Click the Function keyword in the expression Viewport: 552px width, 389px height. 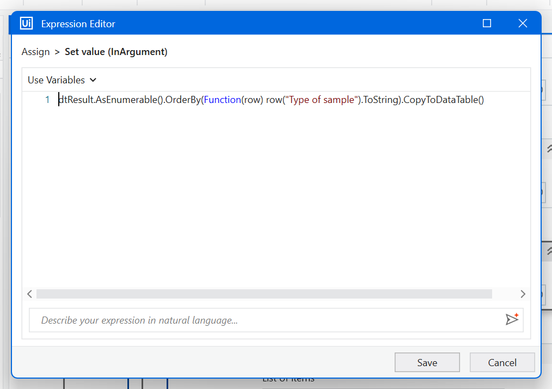click(x=223, y=100)
